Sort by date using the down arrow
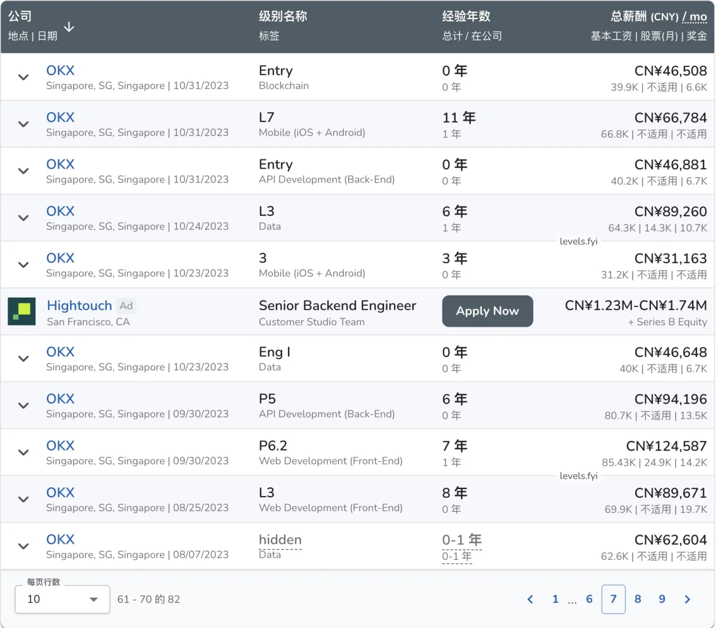The image size is (716, 628). coord(69,27)
